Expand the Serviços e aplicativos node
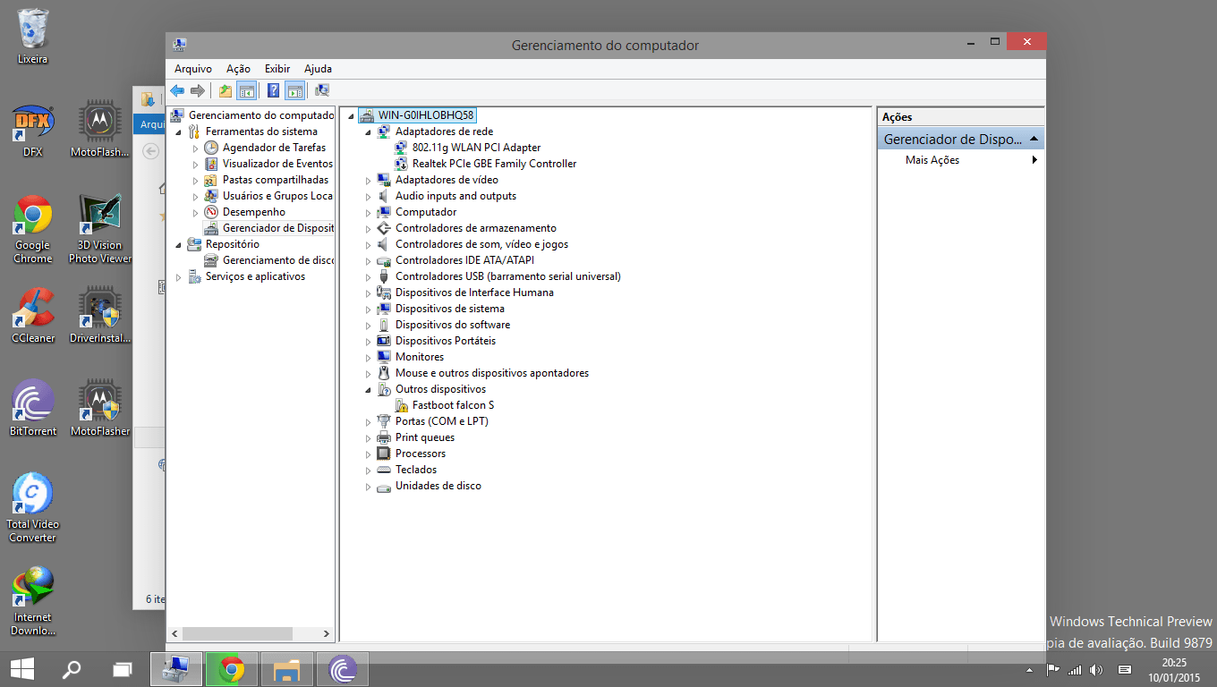The height and width of the screenshot is (687, 1217). tap(179, 276)
